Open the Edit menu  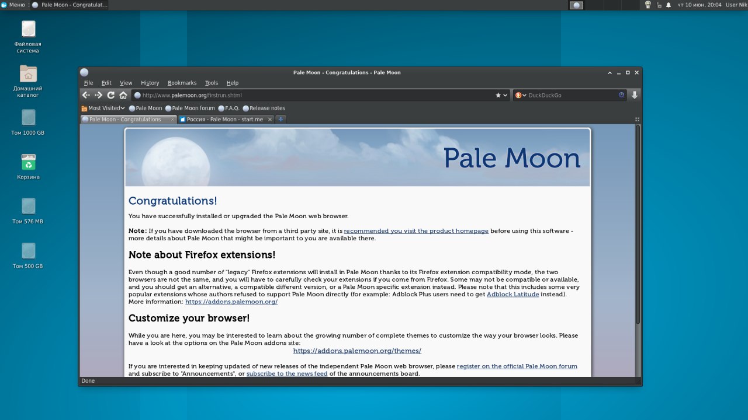pos(106,83)
